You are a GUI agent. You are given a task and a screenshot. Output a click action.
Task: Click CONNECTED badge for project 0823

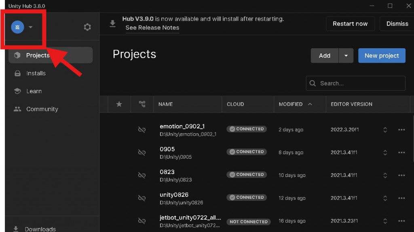247,175
